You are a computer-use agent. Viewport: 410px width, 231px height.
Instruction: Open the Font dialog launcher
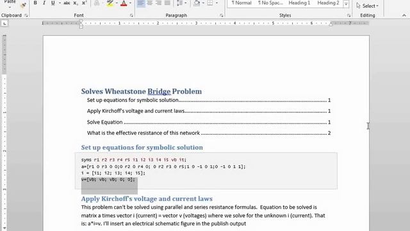pyautogui.click(x=131, y=15)
